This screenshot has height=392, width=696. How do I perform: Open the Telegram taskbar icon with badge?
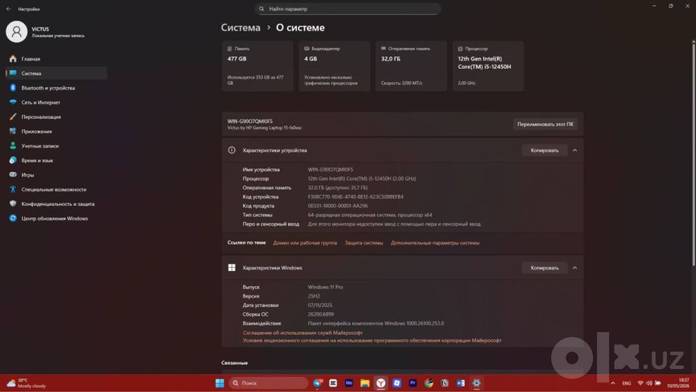pyautogui.click(x=318, y=383)
